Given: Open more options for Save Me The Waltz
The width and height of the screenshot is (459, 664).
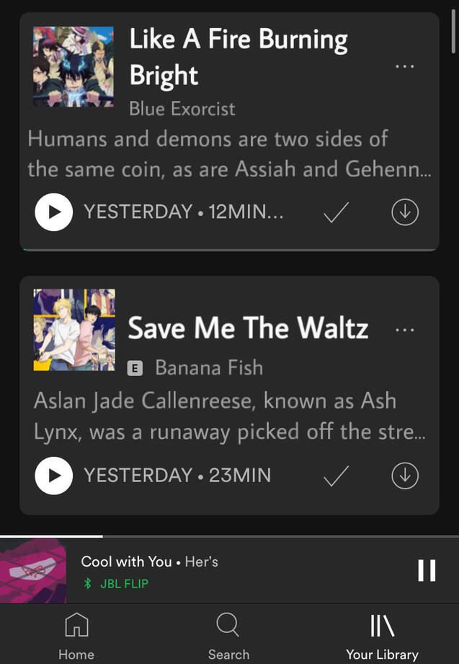Looking at the screenshot, I should point(404,330).
